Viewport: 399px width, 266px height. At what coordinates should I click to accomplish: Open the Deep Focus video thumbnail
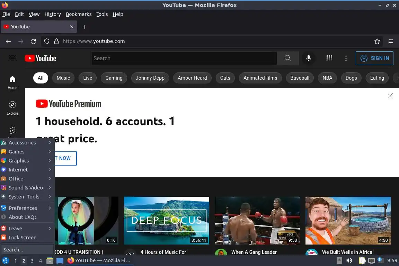click(166, 220)
